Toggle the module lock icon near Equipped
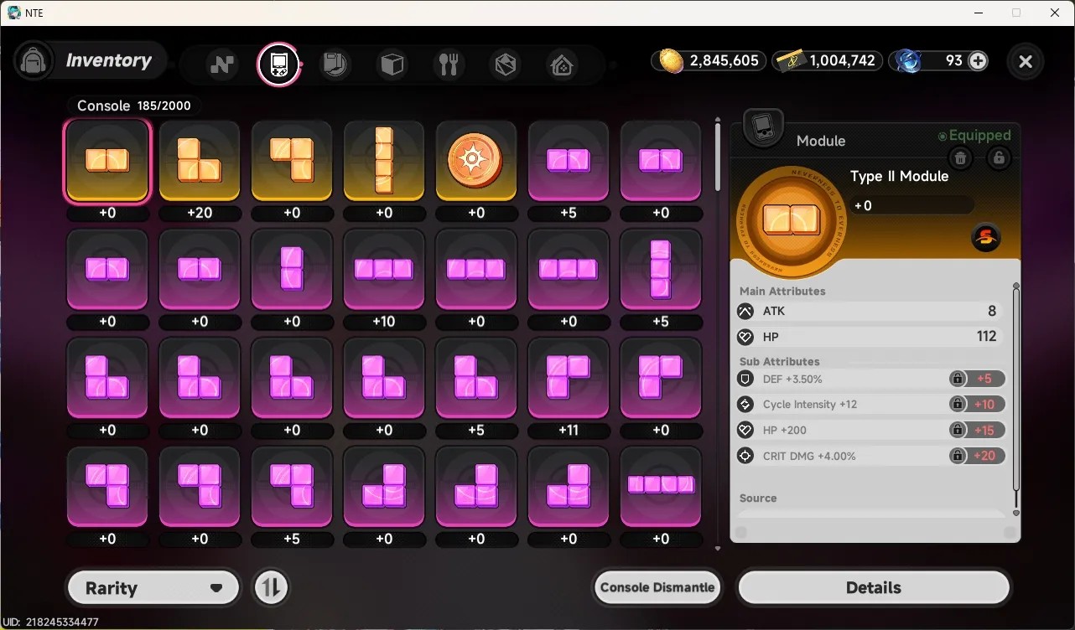 999,157
